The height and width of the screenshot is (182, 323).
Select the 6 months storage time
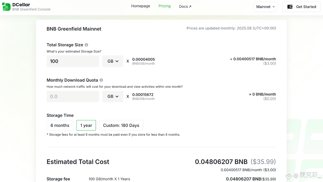coord(60,125)
